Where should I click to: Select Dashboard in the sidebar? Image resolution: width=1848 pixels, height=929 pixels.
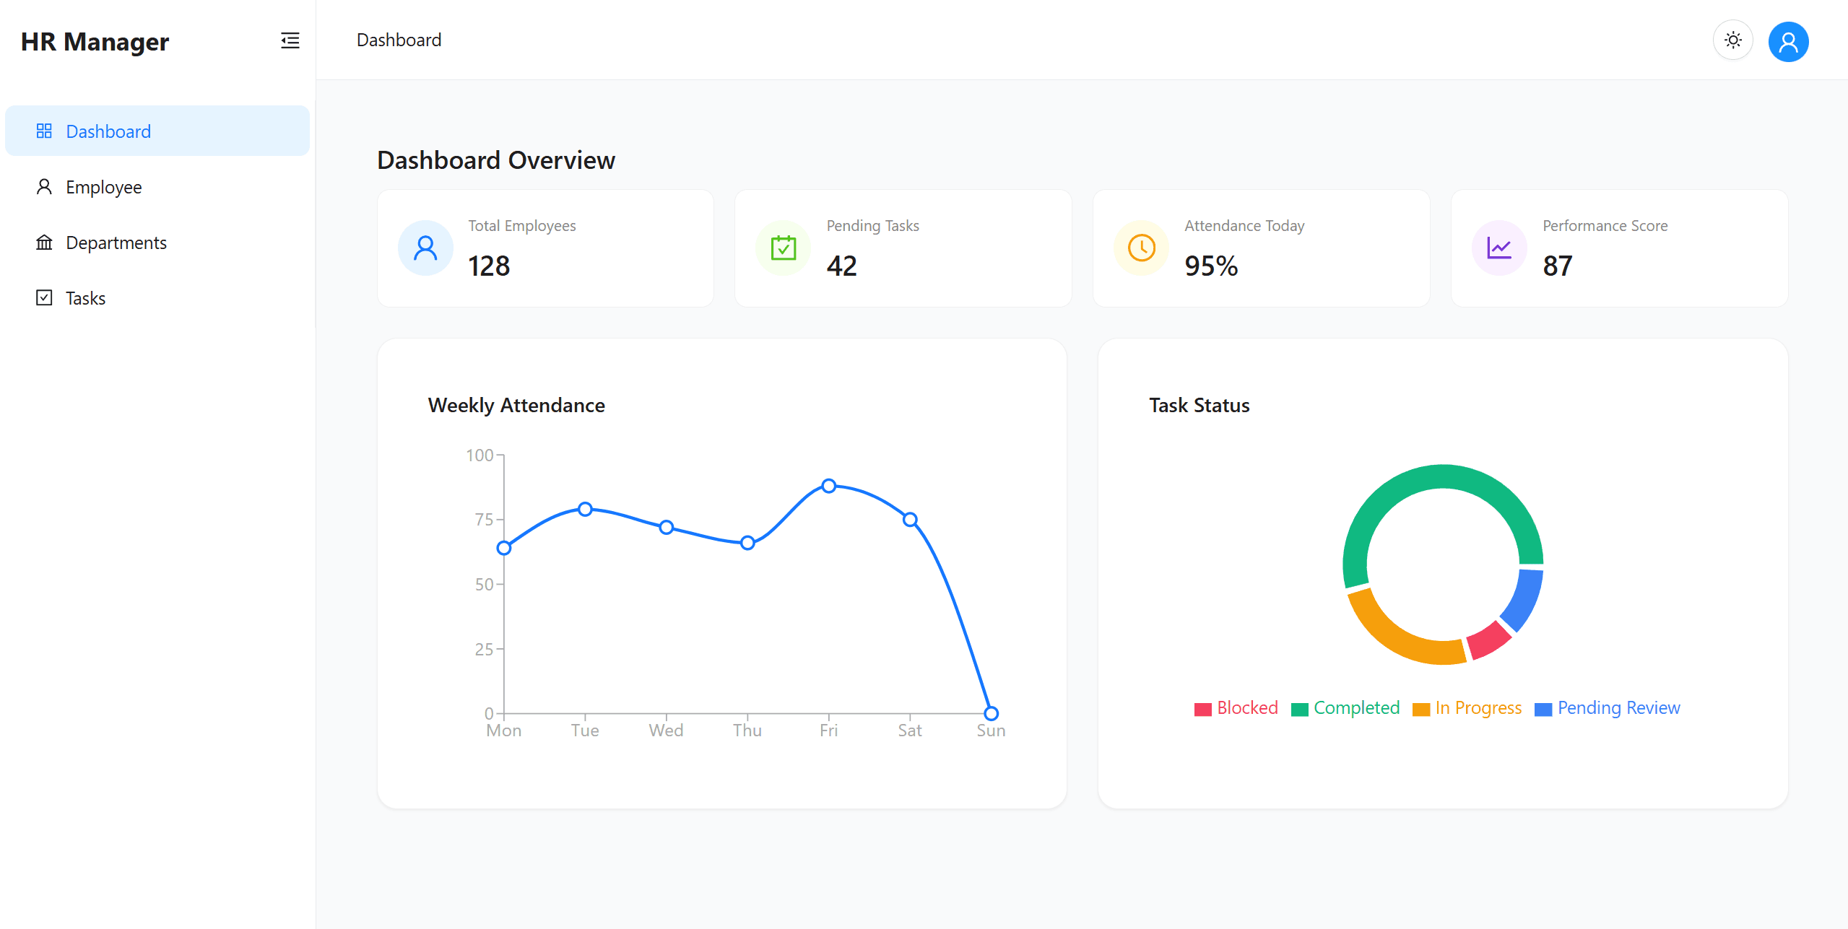tap(108, 131)
